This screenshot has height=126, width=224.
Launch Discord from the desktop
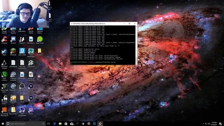click(13, 40)
